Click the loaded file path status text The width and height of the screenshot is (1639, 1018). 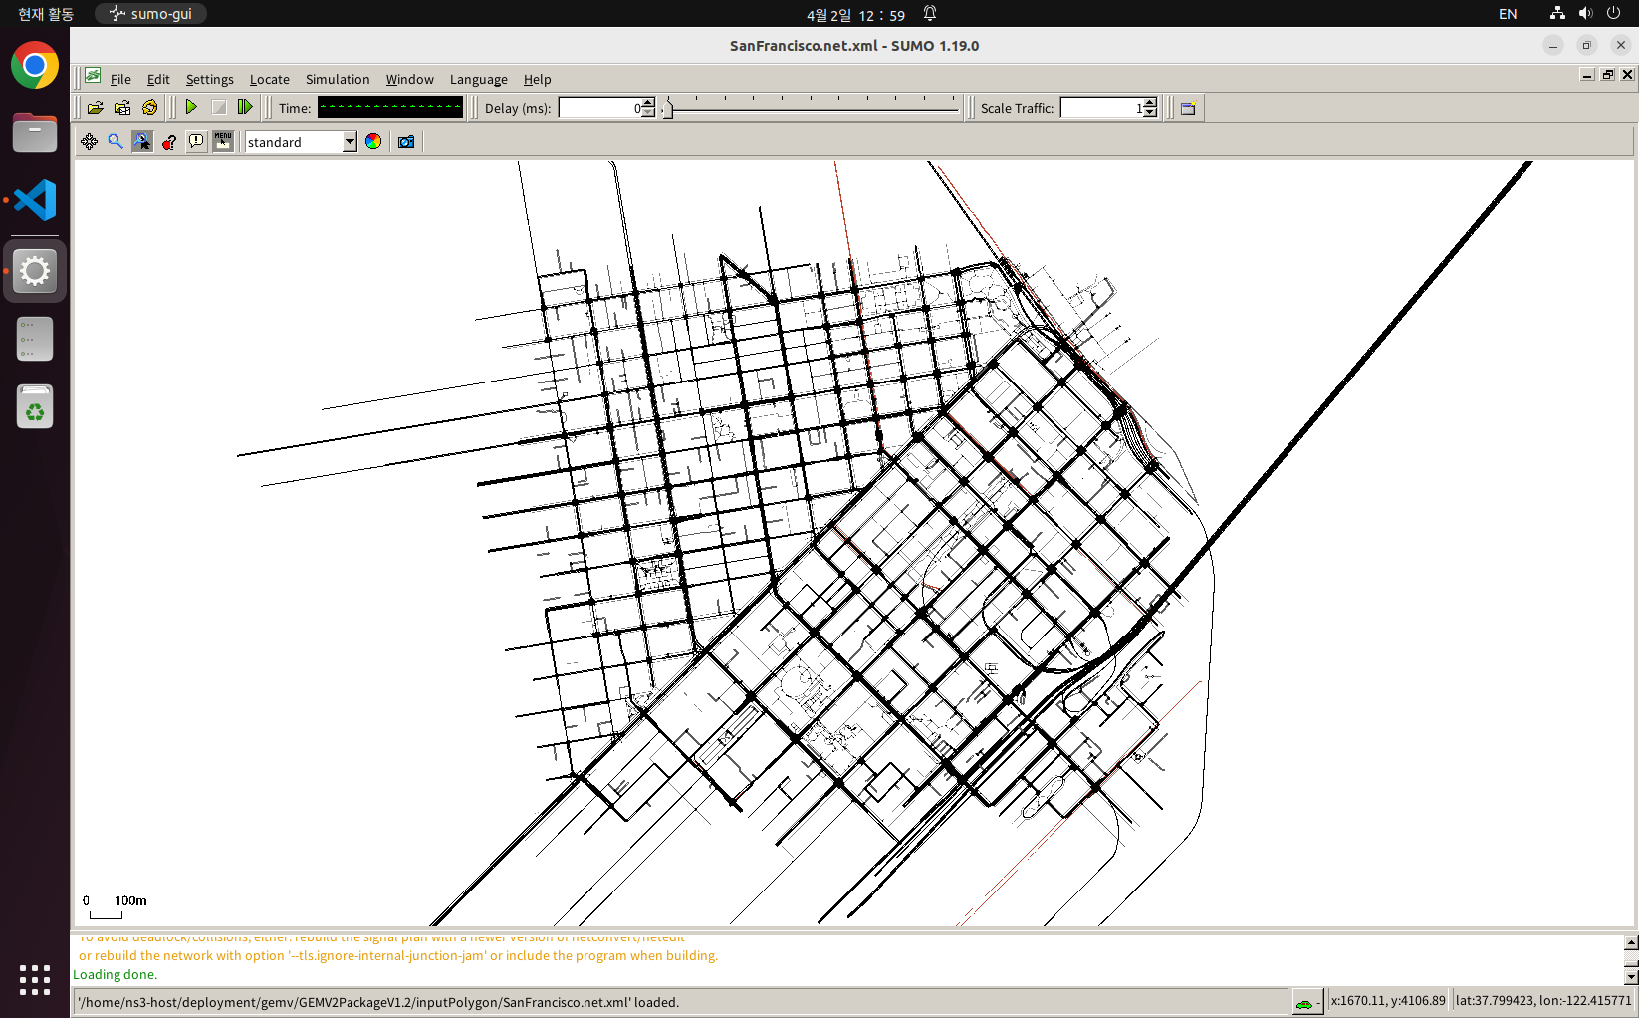(378, 1002)
